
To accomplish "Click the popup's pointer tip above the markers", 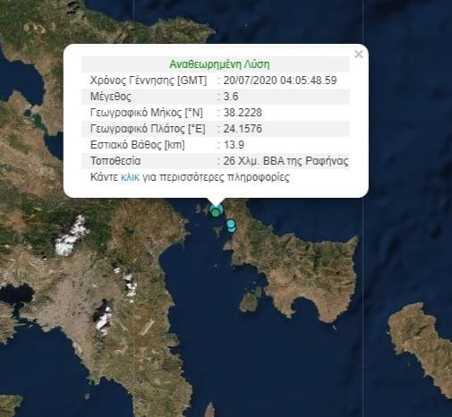I will pos(216,202).
